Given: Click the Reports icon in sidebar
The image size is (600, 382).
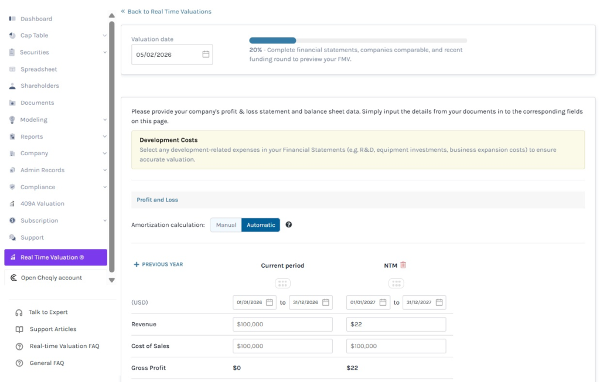Looking at the screenshot, I should coord(12,137).
